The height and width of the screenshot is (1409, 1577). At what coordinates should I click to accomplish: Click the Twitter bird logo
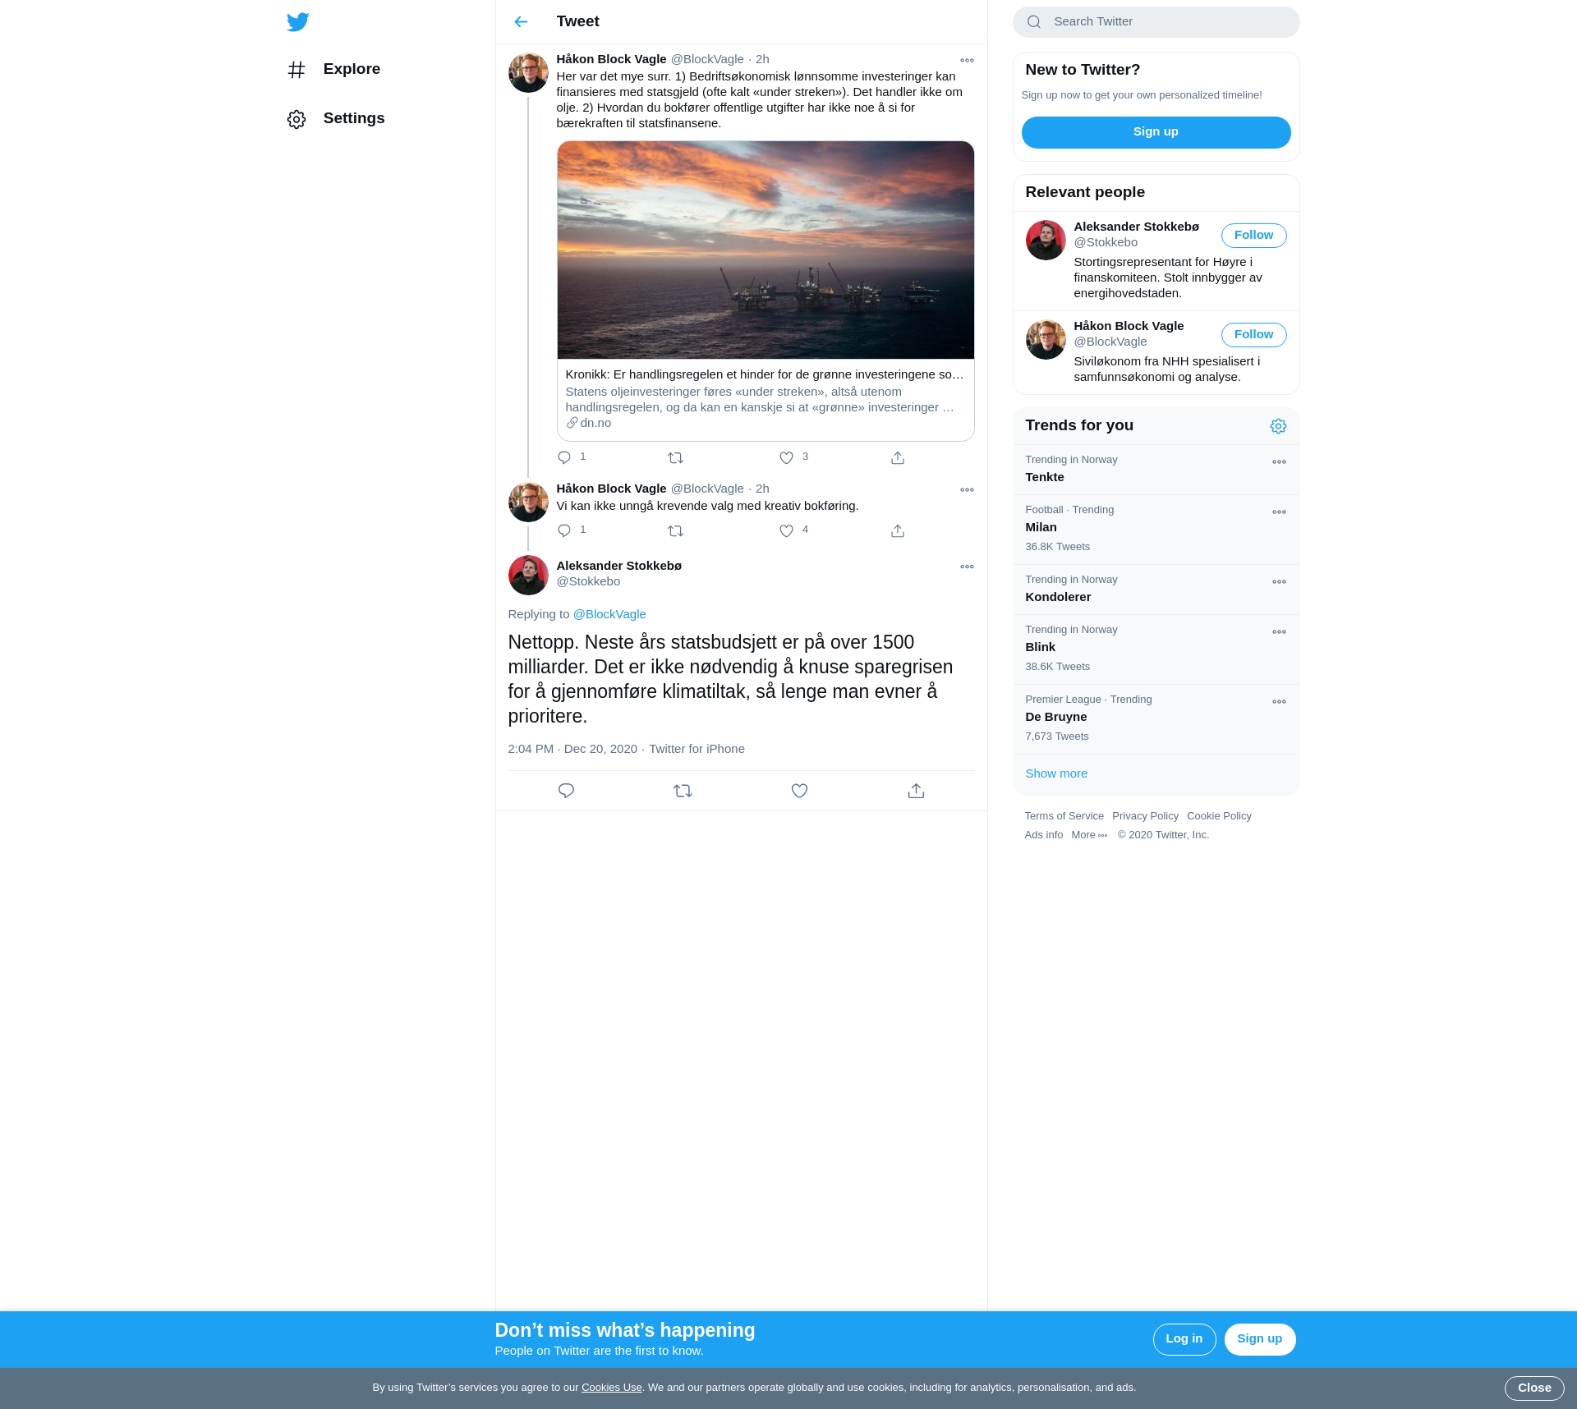298,22
